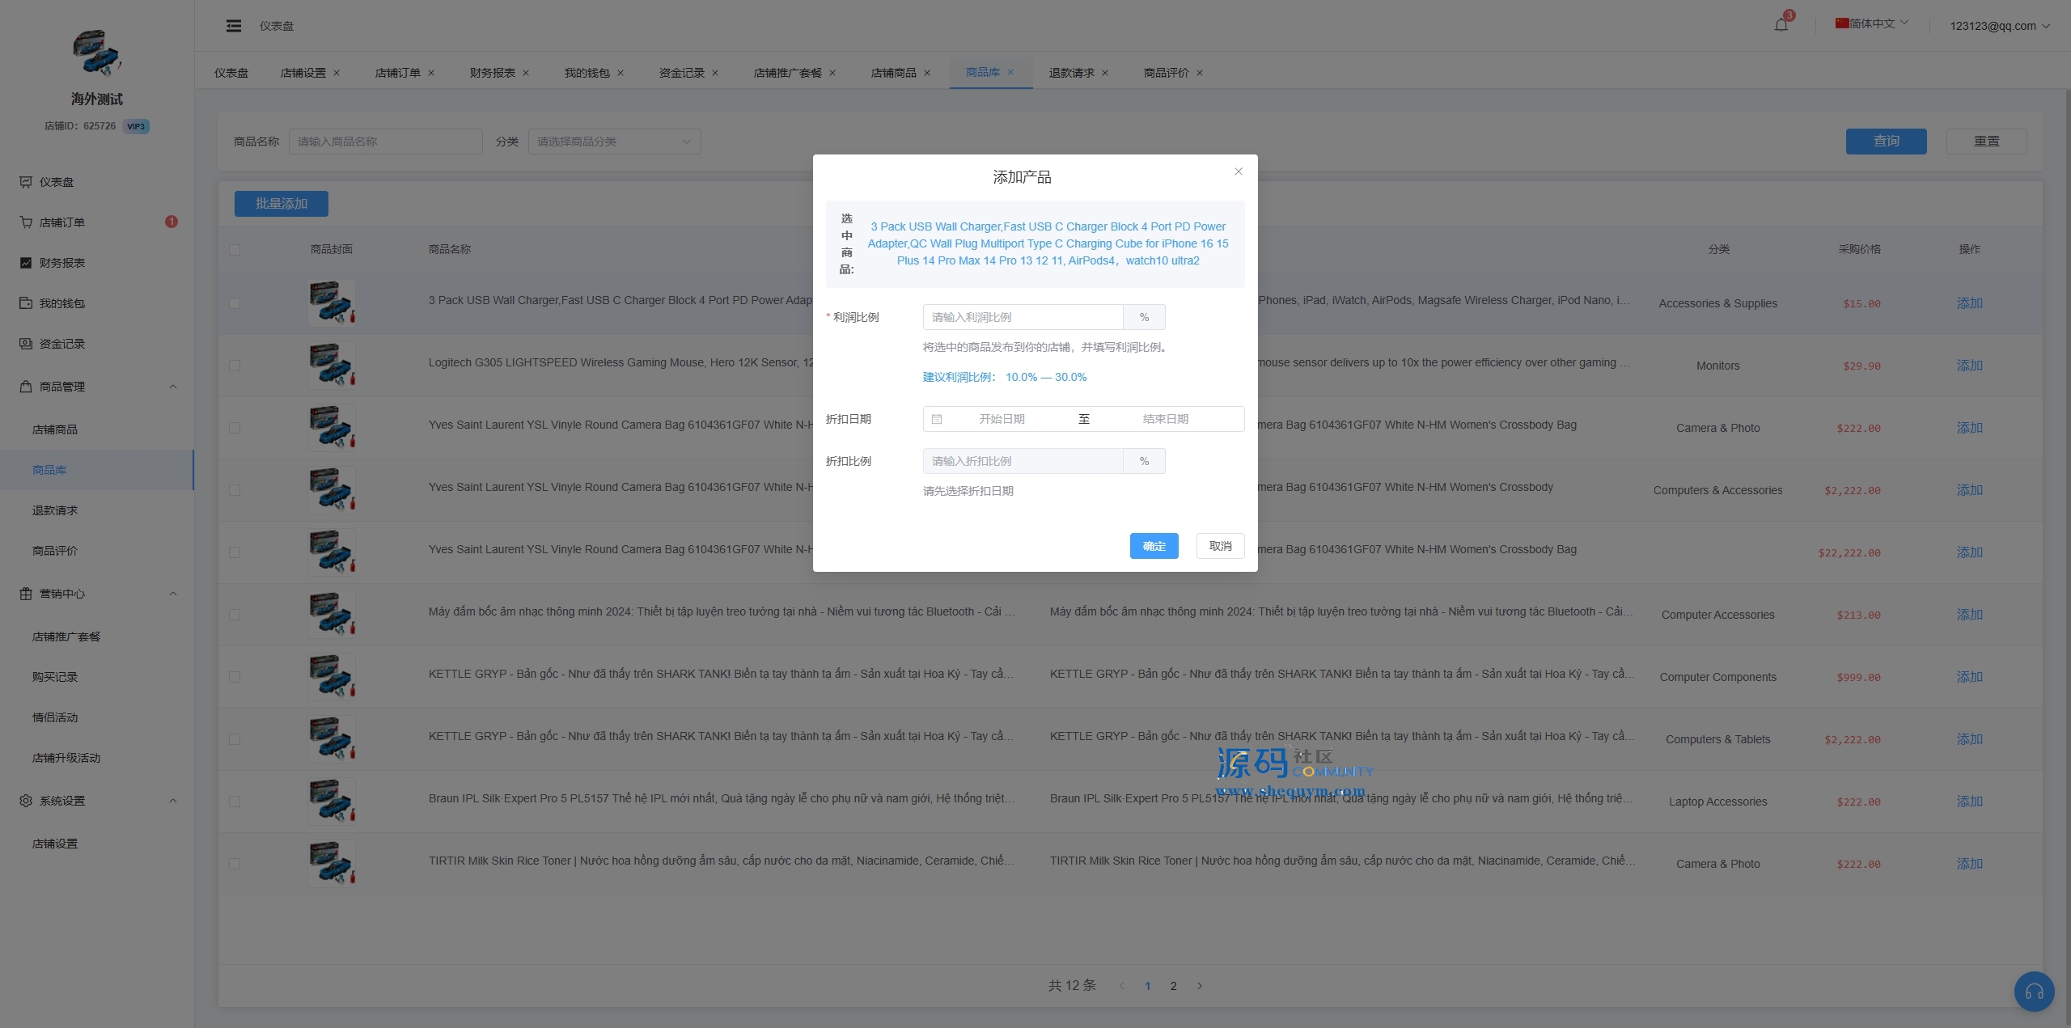Check the Logitech G305 mouse row checkbox

(235, 366)
